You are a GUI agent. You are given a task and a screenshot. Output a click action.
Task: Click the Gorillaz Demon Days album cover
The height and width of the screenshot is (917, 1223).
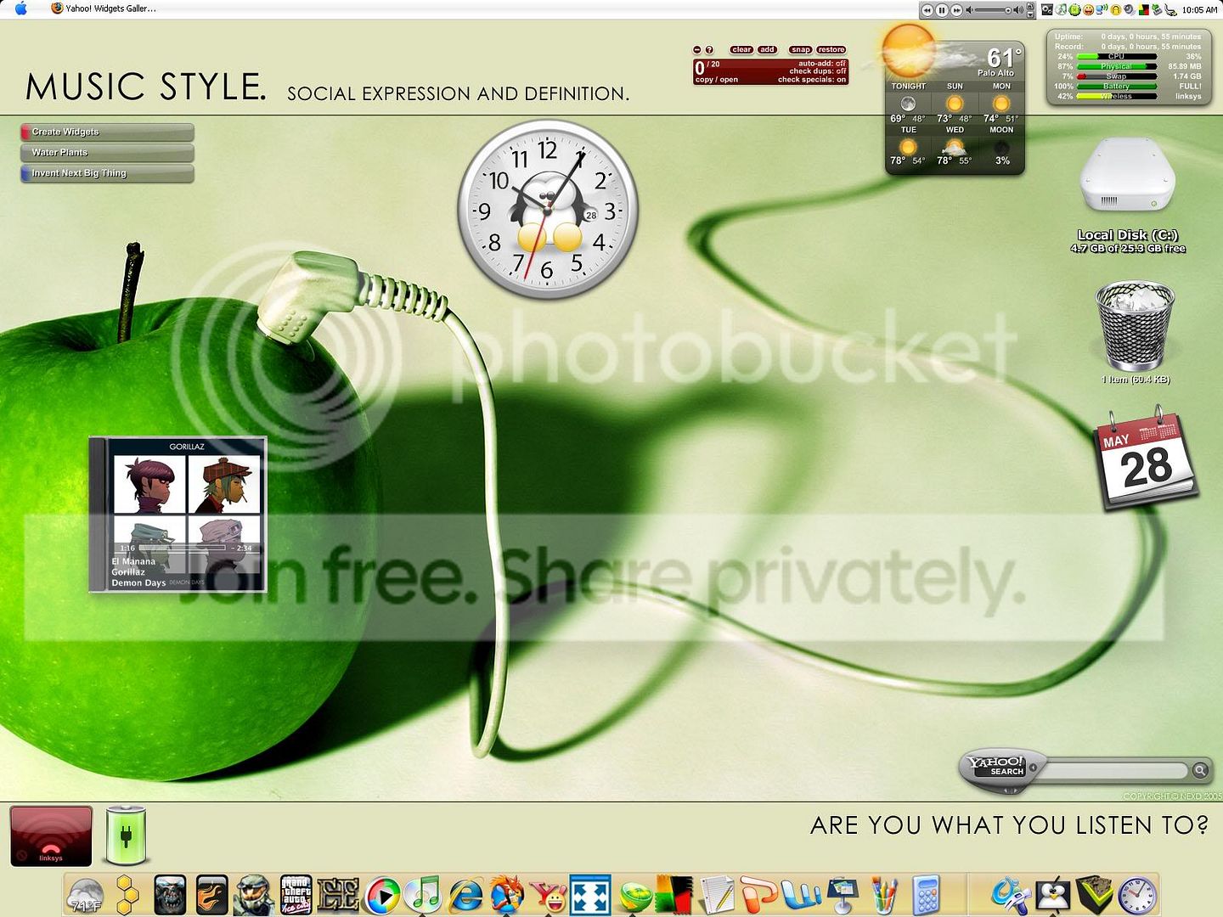178,515
